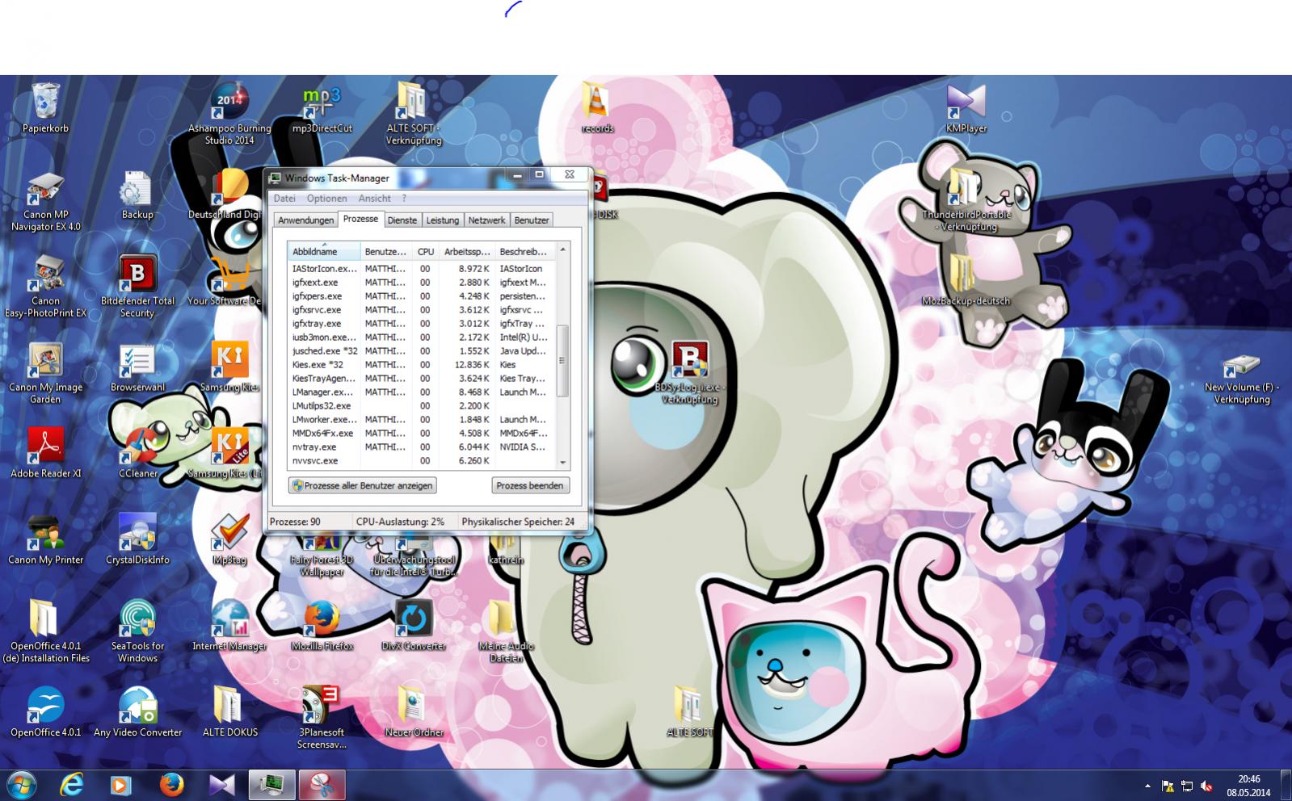This screenshot has width=1292, height=801.
Task: Sort processes by Abbildname column header
Action: [x=324, y=251]
